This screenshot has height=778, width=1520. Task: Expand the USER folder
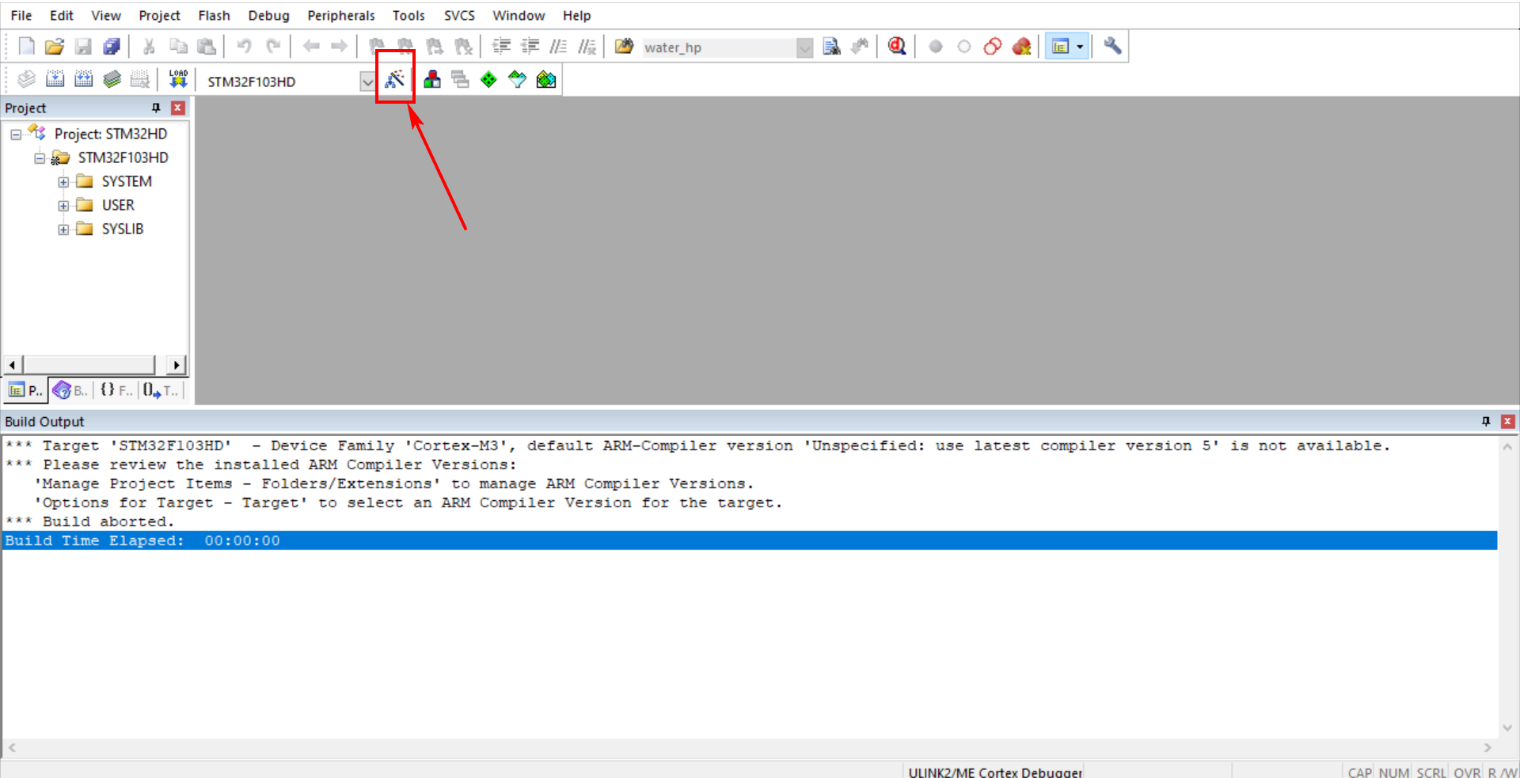click(63, 206)
